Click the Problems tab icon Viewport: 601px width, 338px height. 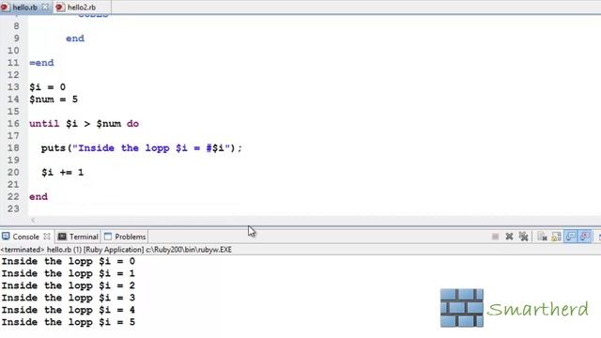108,237
